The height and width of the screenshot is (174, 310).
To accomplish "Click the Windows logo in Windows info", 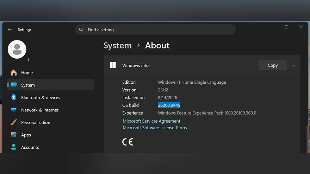I will click(x=113, y=65).
